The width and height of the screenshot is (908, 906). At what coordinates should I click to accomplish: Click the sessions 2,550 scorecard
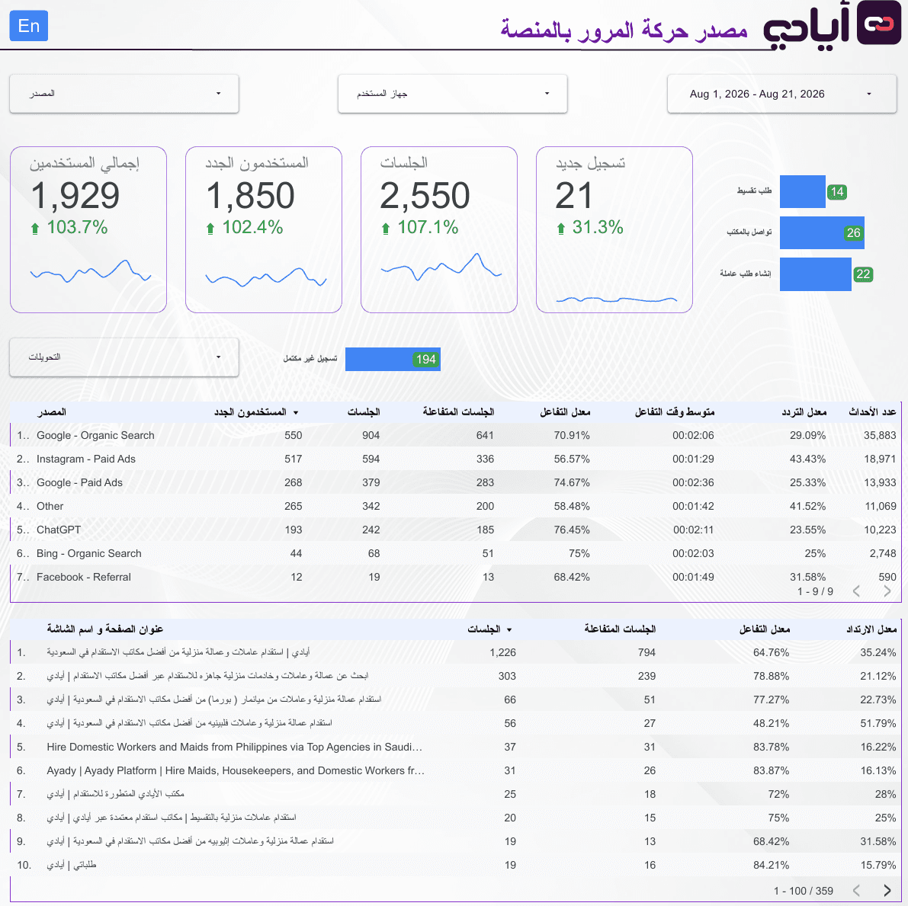coord(439,229)
